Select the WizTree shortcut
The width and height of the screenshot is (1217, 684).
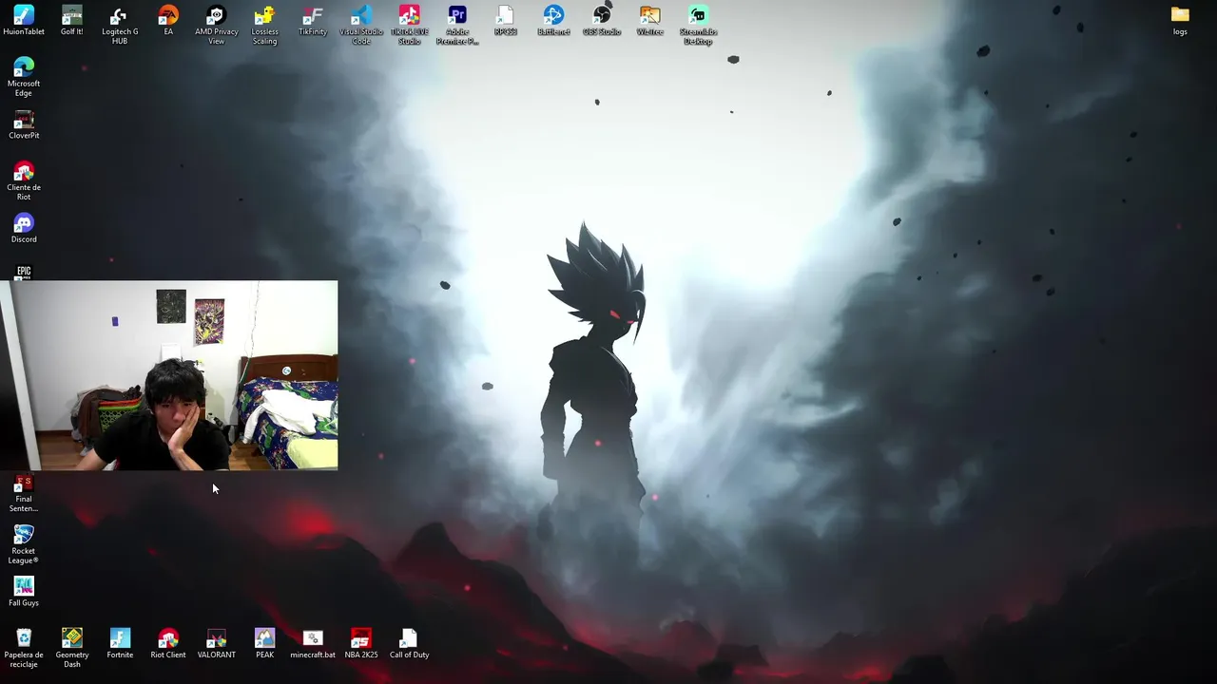pos(650,21)
